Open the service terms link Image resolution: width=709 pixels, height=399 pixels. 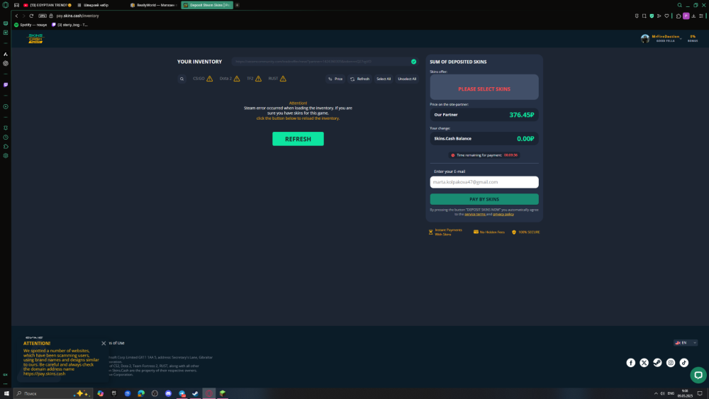(x=475, y=214)
